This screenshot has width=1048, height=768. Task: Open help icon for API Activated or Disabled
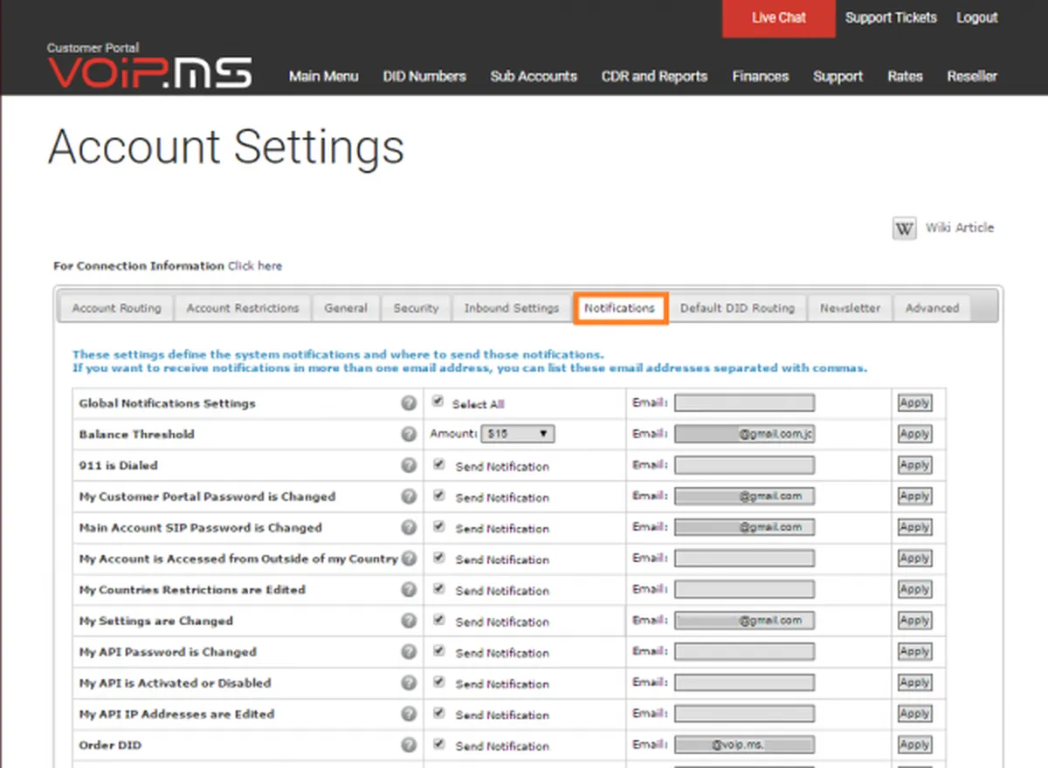pyautogui.click(x=409, y=682)
